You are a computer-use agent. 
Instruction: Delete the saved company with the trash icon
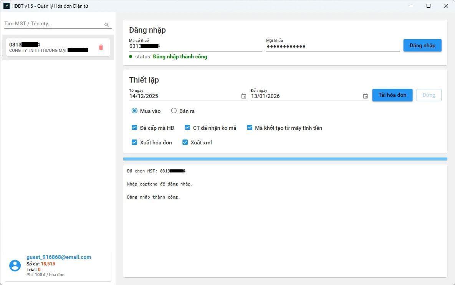coord(101,47)
